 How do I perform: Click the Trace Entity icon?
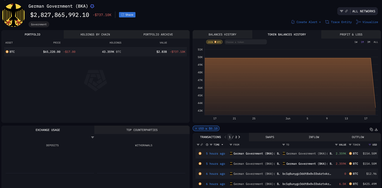click(x=327, y=22)
